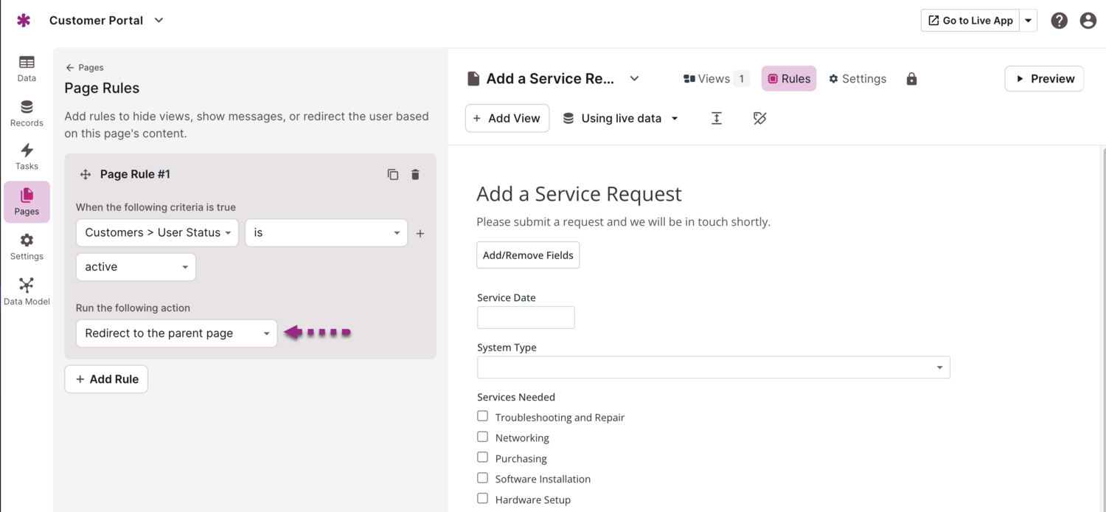Expand the Redirect to the parent page dropdown
This screenshot has height=512, width=1106.
pyautogui.click(x=176, y=333)
